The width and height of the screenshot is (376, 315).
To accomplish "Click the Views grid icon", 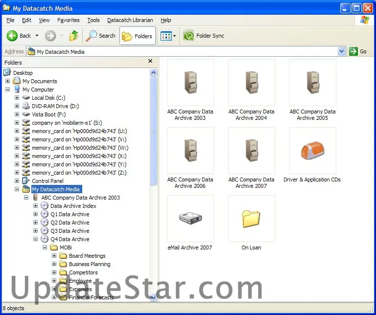I will tap(166, 36).
